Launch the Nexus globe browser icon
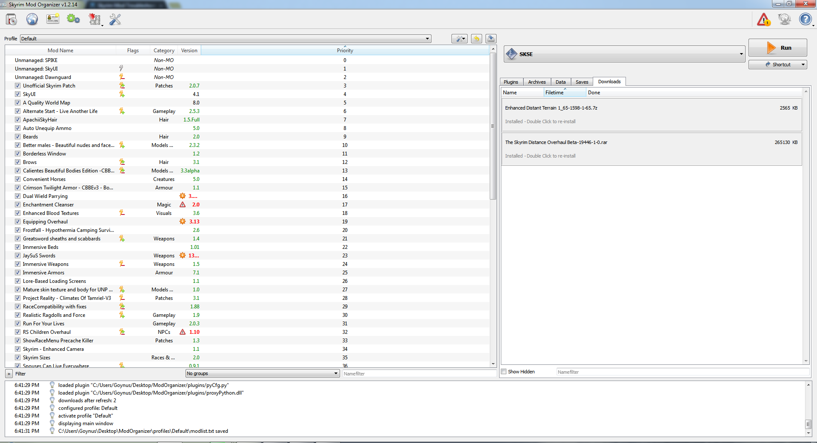 point(32,20)
